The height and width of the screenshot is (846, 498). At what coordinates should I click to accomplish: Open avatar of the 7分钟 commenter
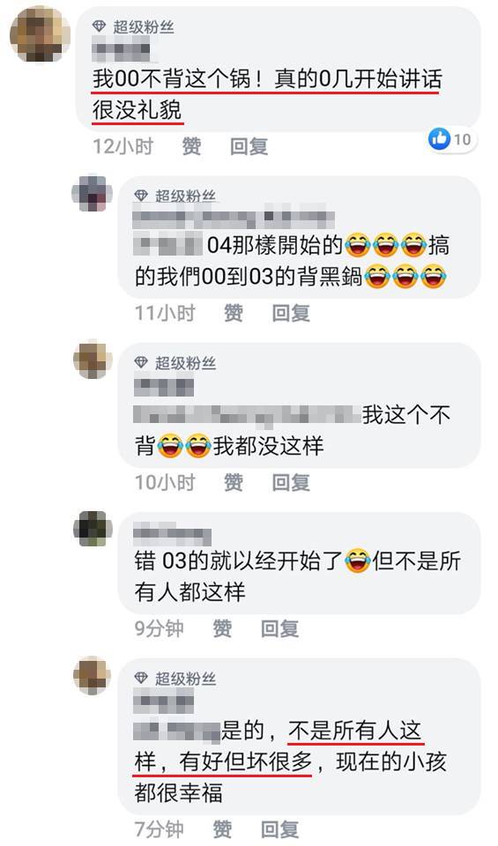coord(93,675)
